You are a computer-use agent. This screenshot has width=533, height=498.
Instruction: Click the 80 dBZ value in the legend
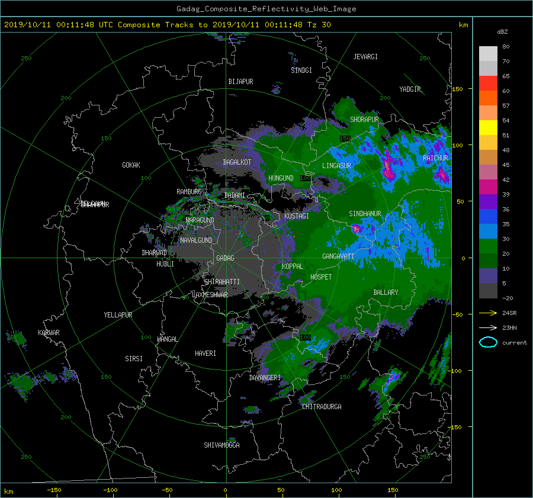click(x=506, y=47)
